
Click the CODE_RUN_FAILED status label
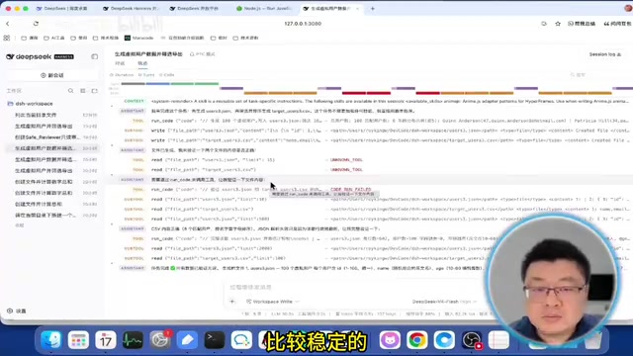[x=350, y=189]
